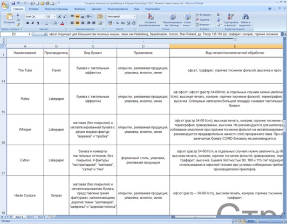This screenshot has width=287, height=224.
Task: Insert function with the fx button
Action: pos(45,34)
